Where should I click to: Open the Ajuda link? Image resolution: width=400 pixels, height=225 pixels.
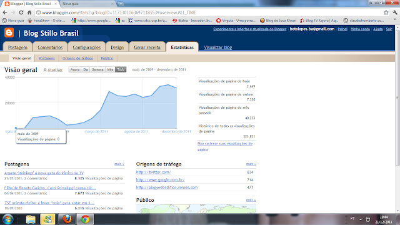pyautogui.click(x=377, y=29)
